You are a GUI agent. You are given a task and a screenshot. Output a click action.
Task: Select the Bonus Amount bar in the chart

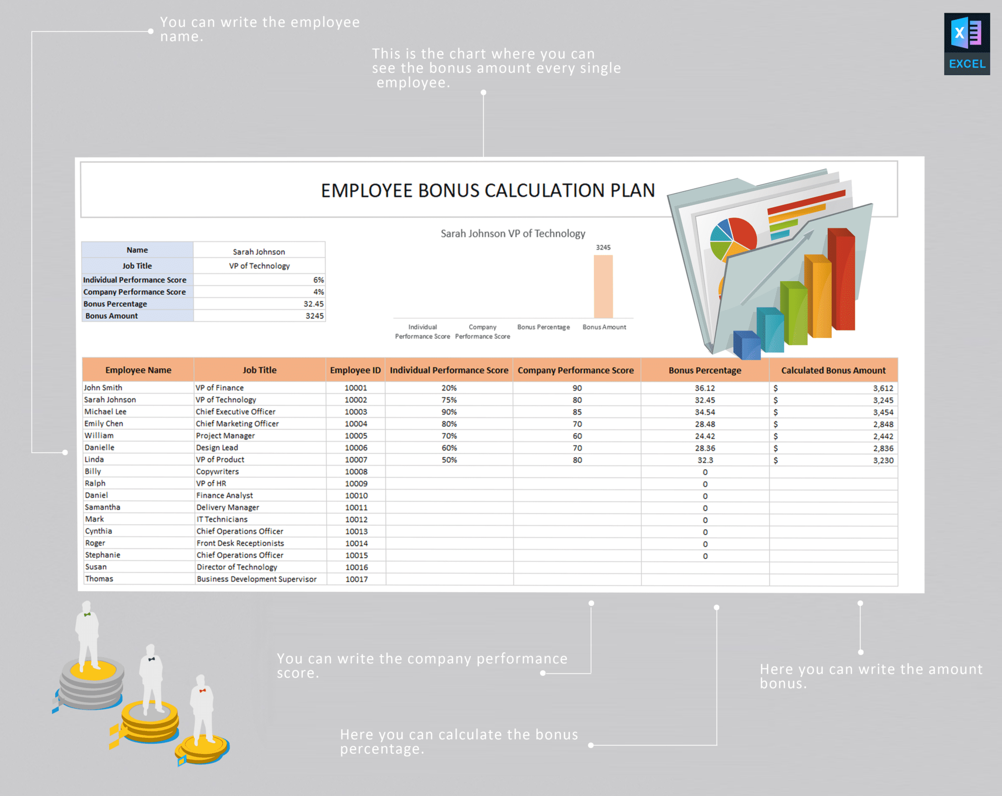click(603, 284)
